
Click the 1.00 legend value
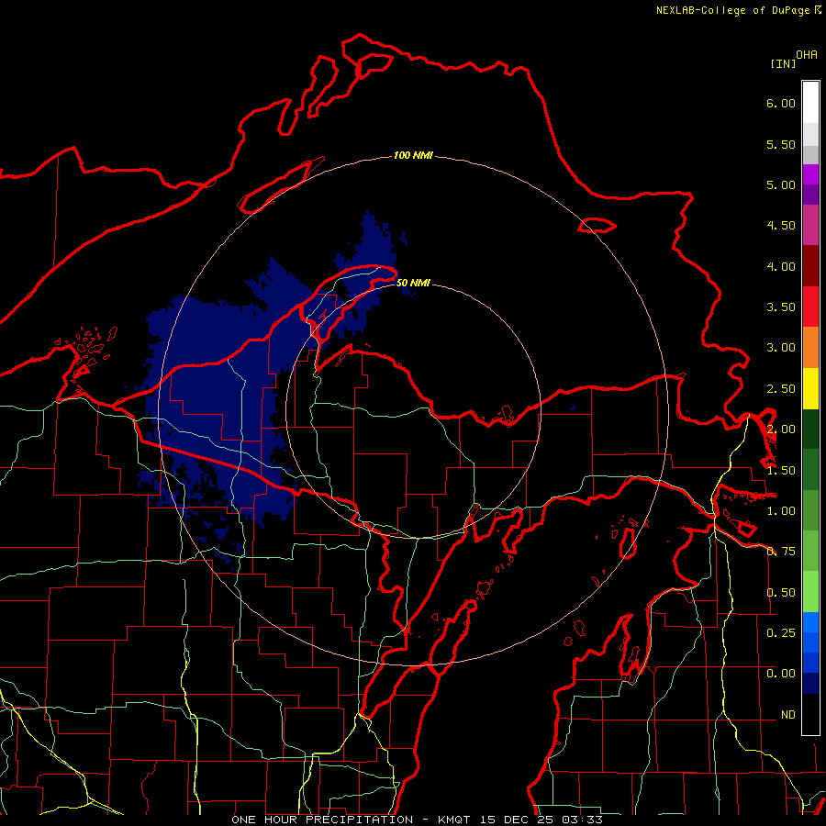coord(781,511)
